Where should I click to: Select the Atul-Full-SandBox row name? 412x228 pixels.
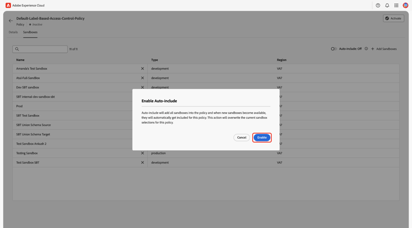[x=28, y=78]
